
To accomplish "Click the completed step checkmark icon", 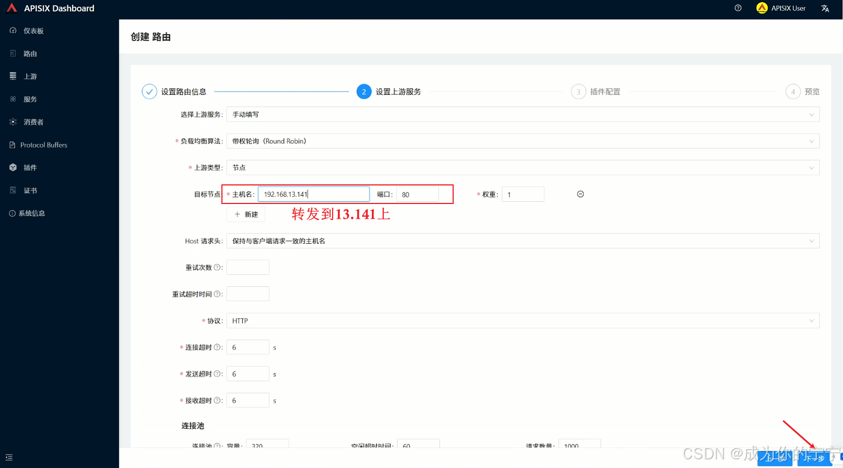I will click(x=149, y=92).
